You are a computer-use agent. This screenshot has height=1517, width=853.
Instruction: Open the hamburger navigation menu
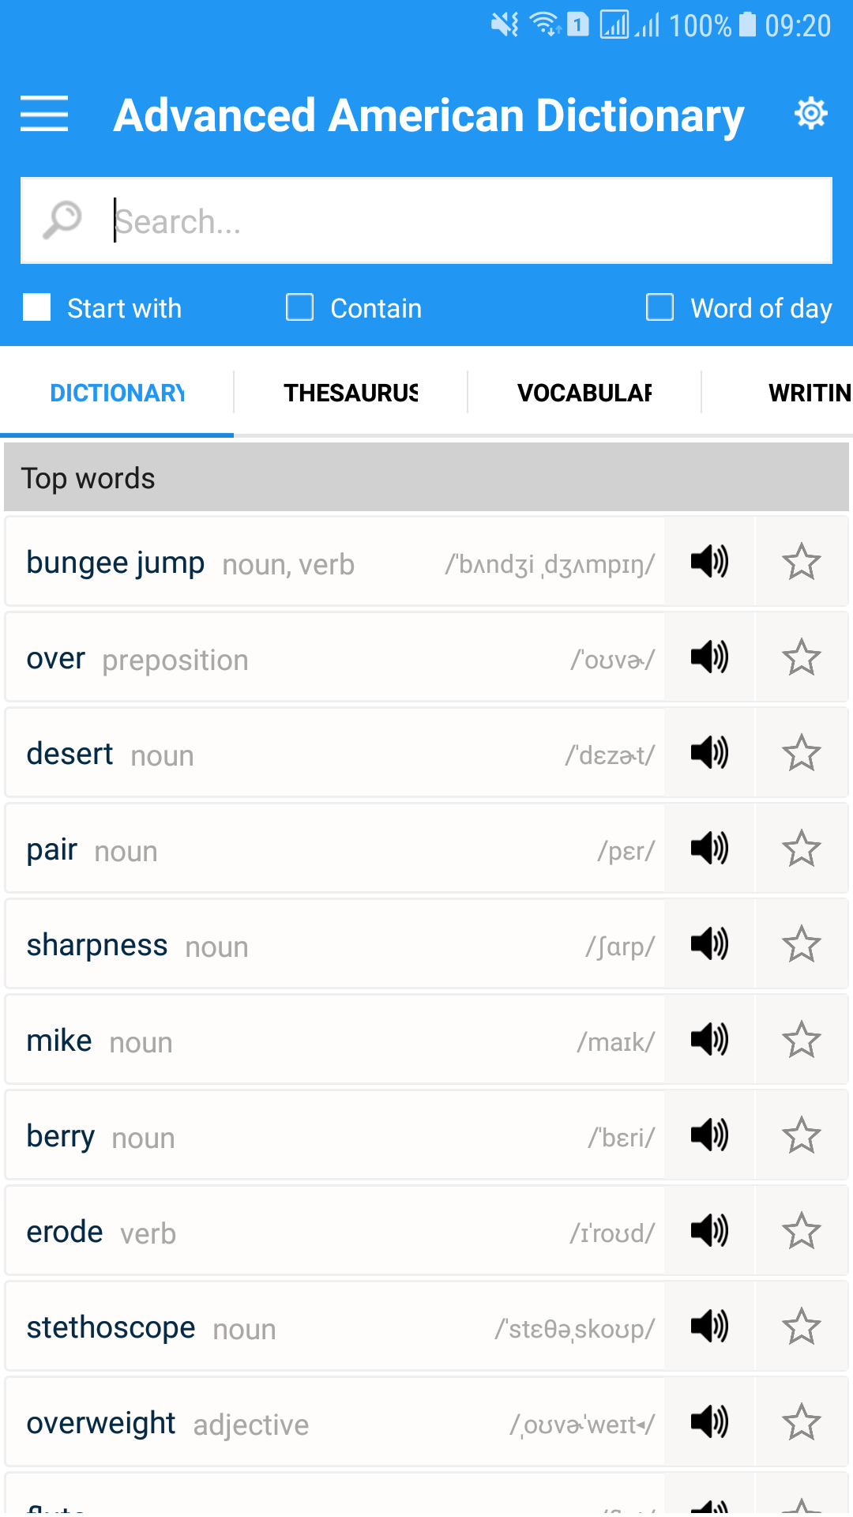point(44,114)
